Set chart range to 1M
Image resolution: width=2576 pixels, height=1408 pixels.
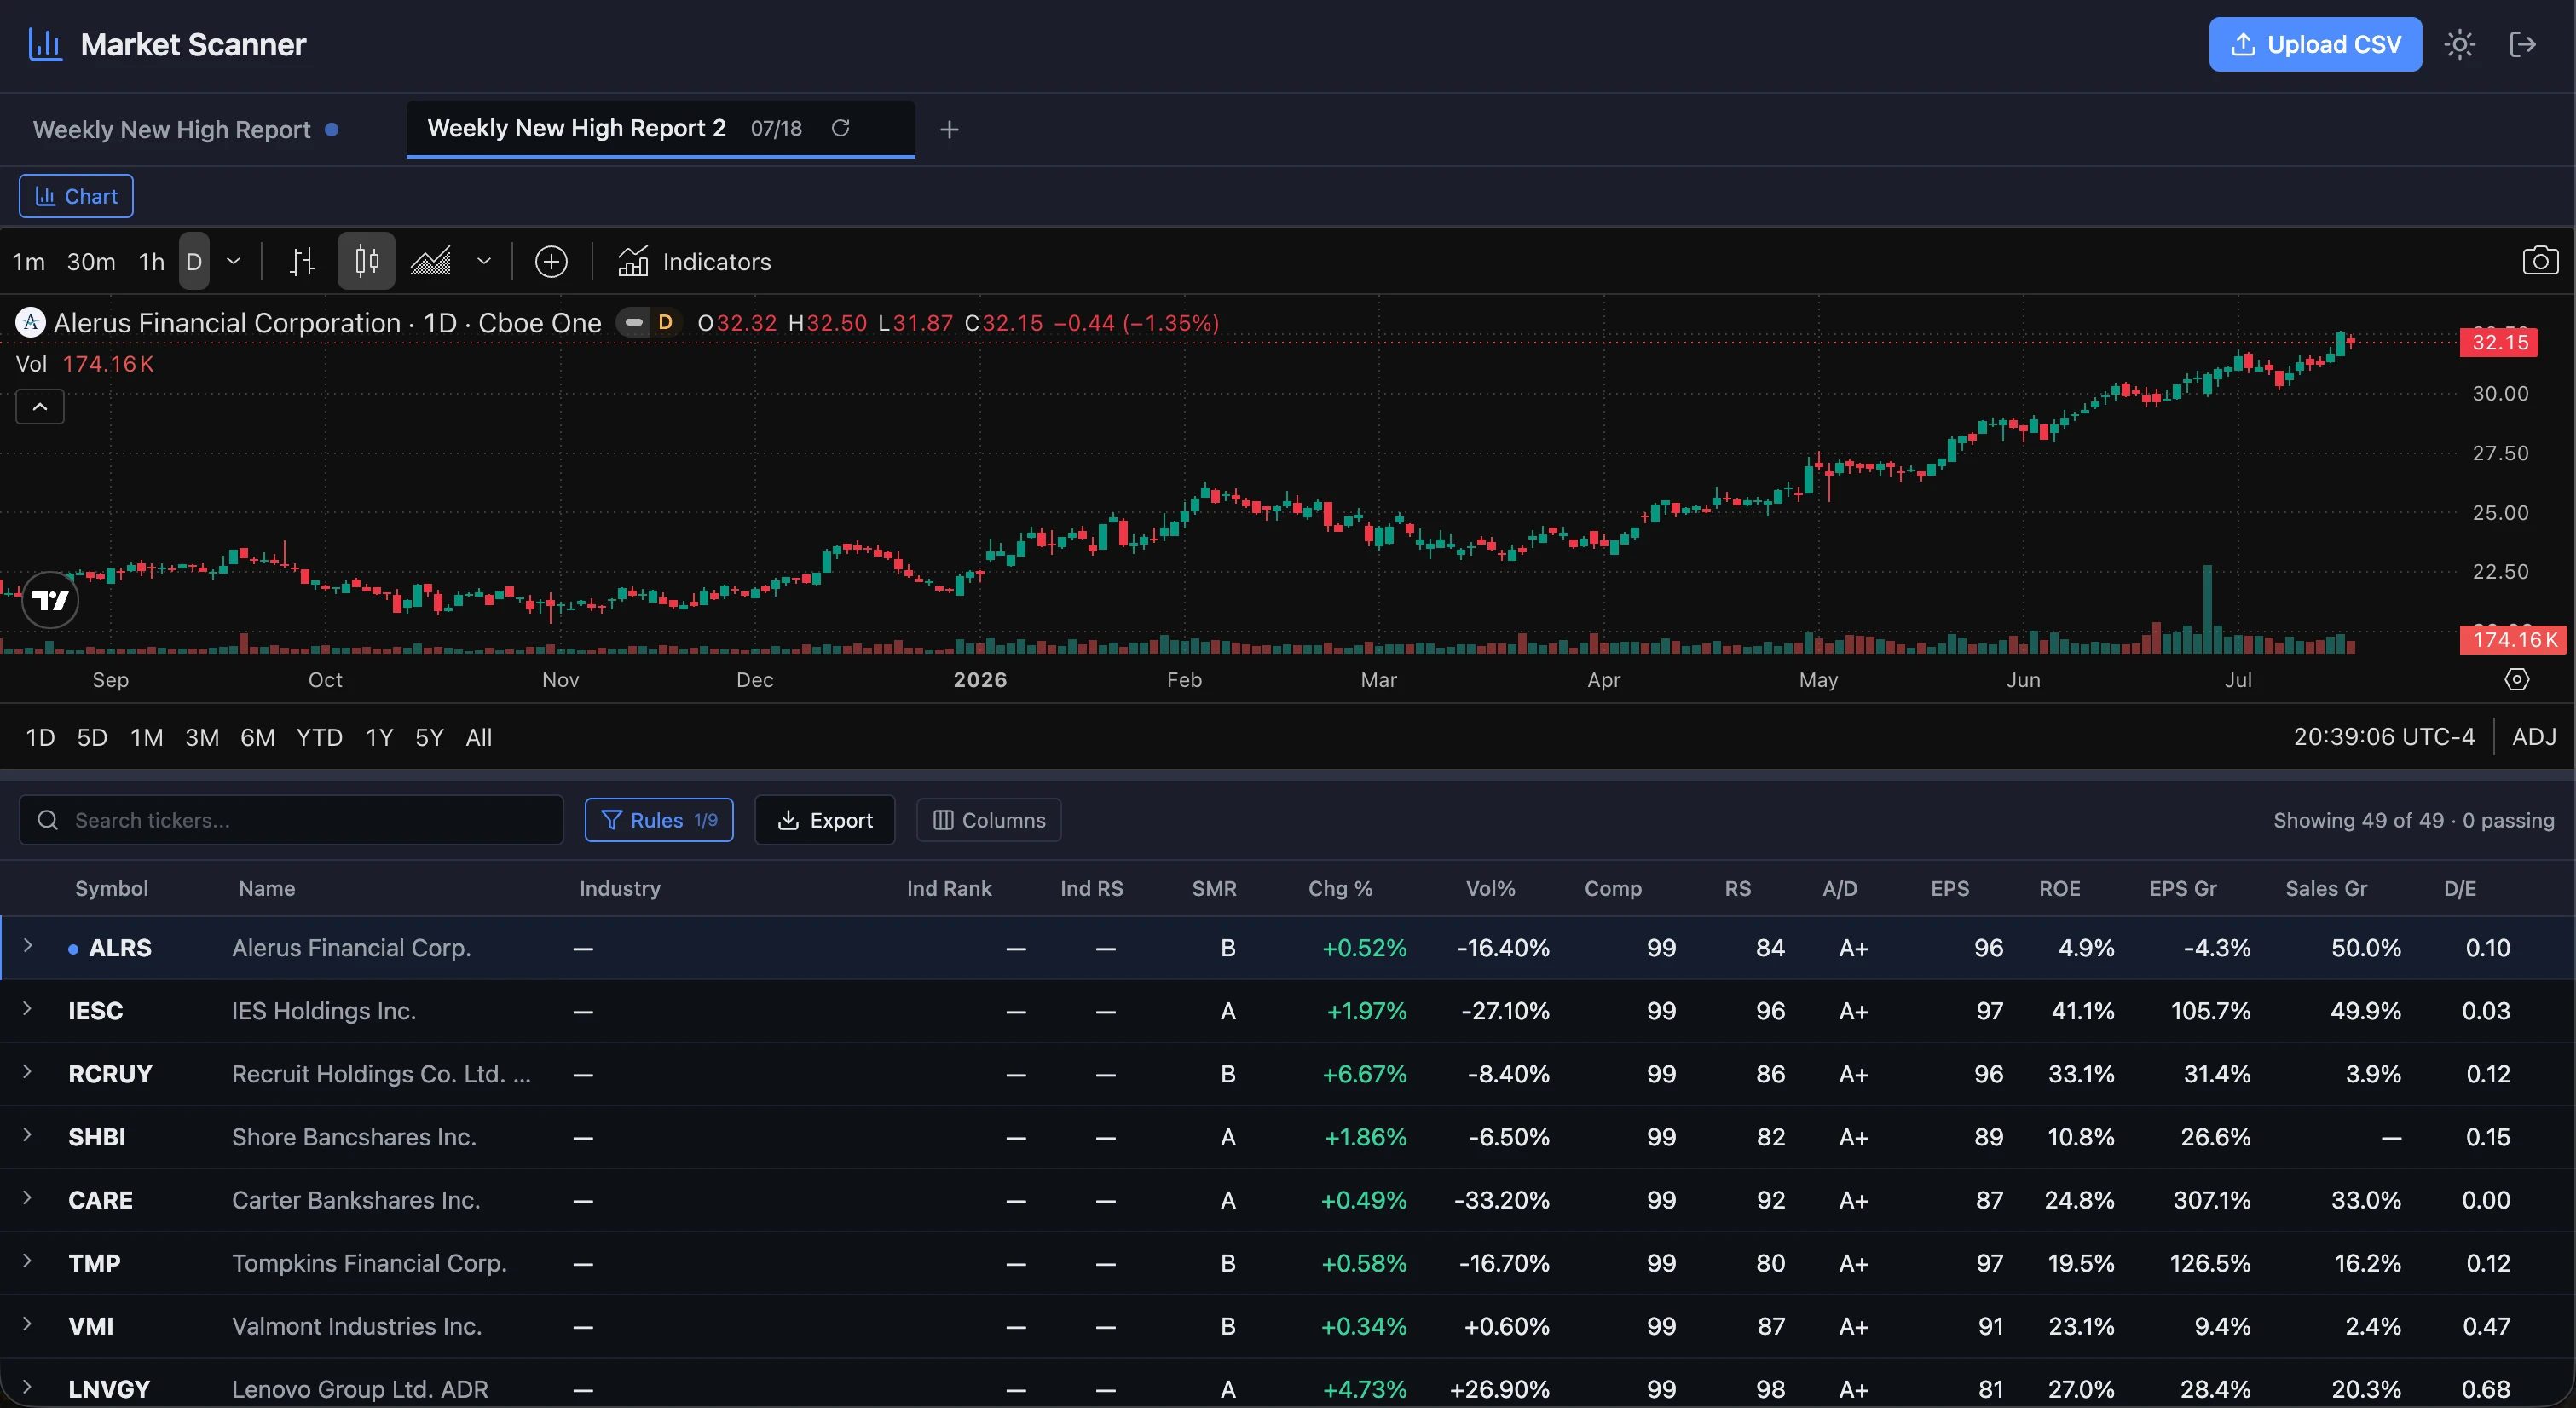(x=147, y=738)
